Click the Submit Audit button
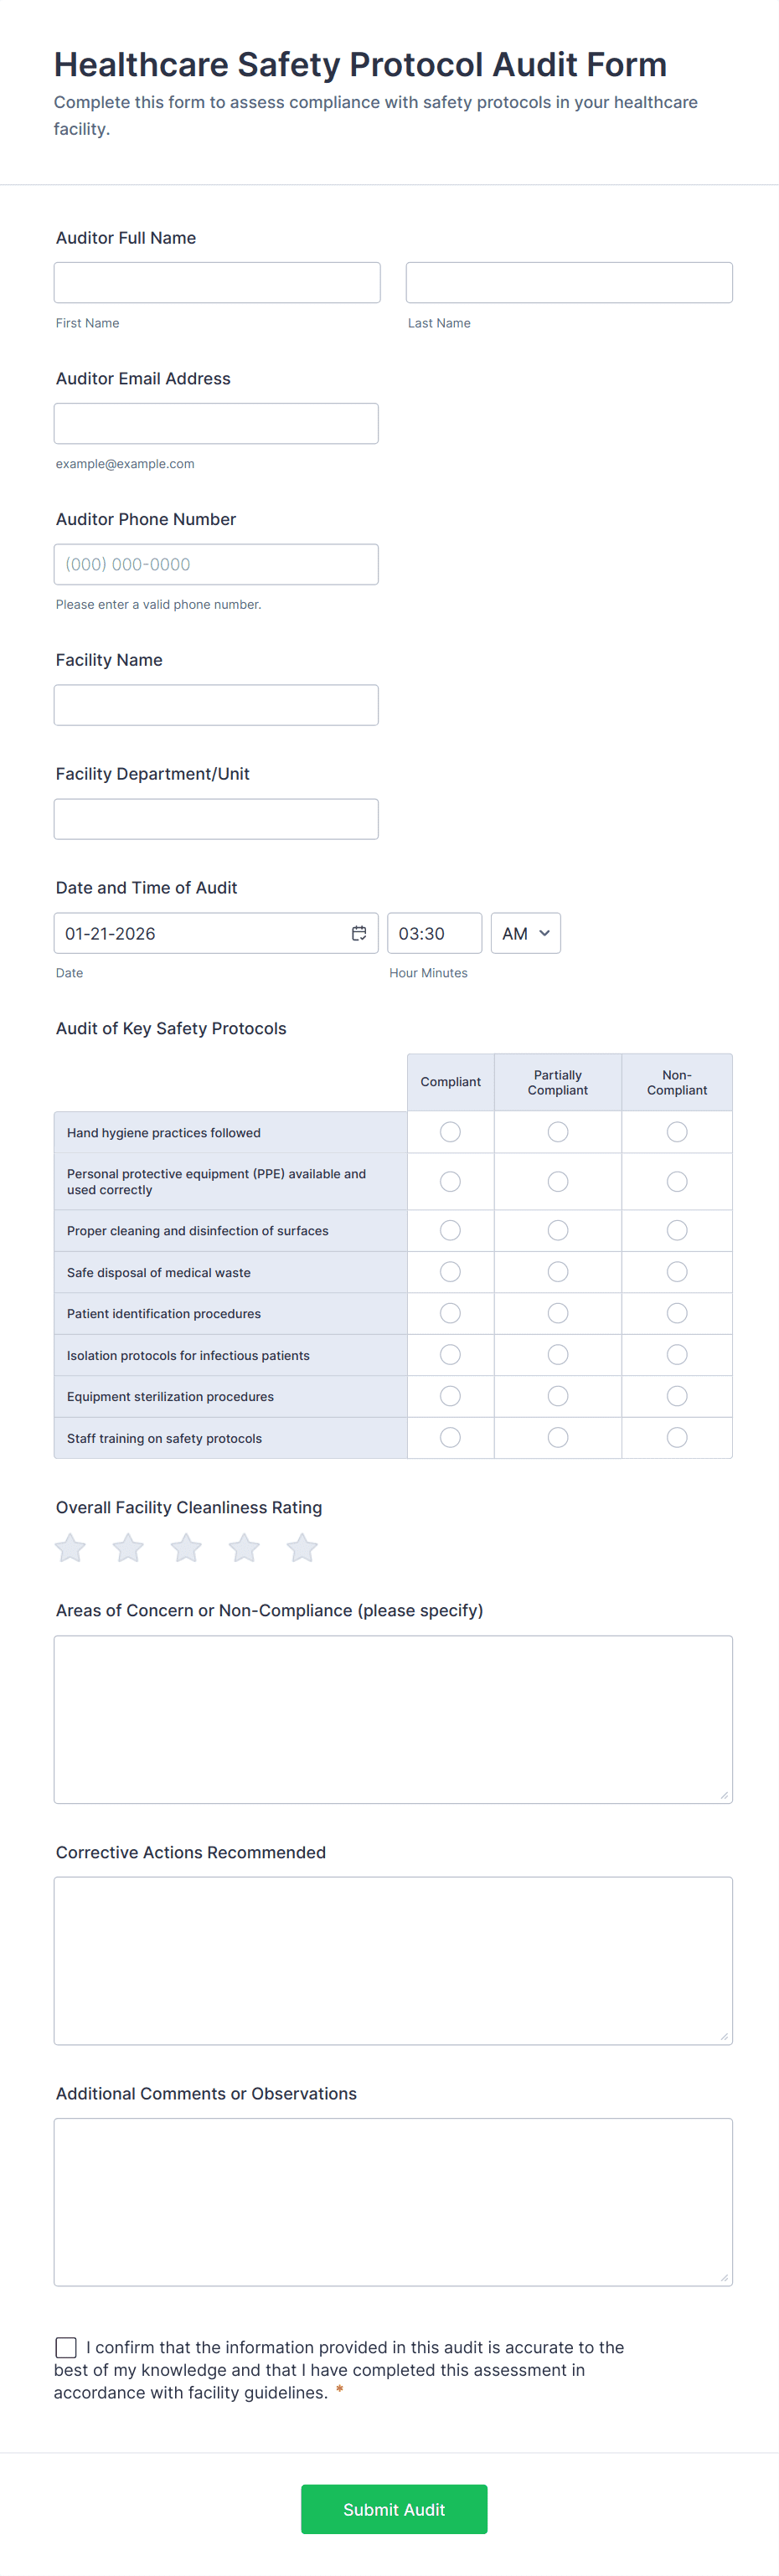The image size is (779, 2576). click(393, 2509)
